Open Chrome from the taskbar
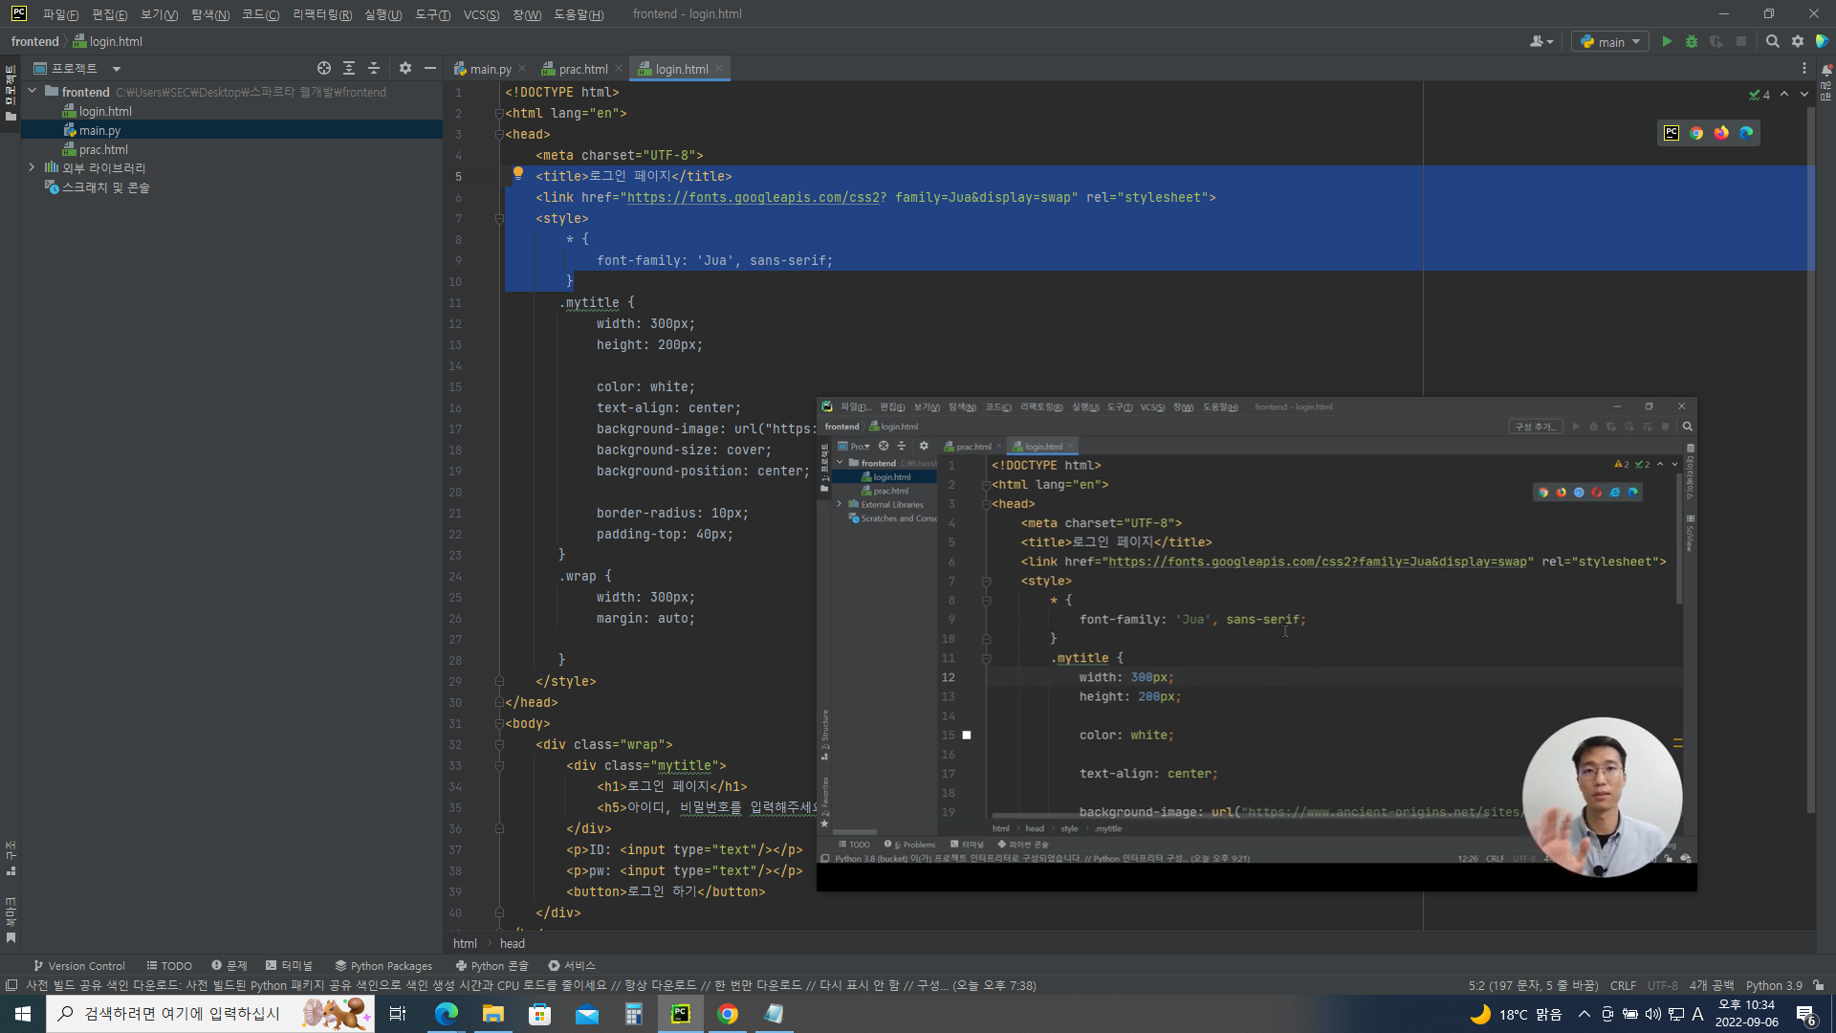The height and width of the screenshot is (1033, 1836). click(x=728, y=1014)
